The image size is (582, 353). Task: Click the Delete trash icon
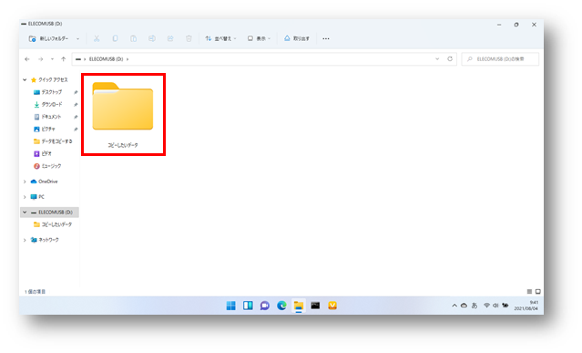[x=189, y=38]
